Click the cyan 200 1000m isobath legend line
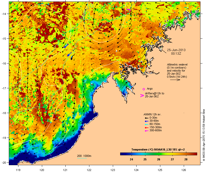The height and width of the screenshot is (172, 207). (82, 158)
